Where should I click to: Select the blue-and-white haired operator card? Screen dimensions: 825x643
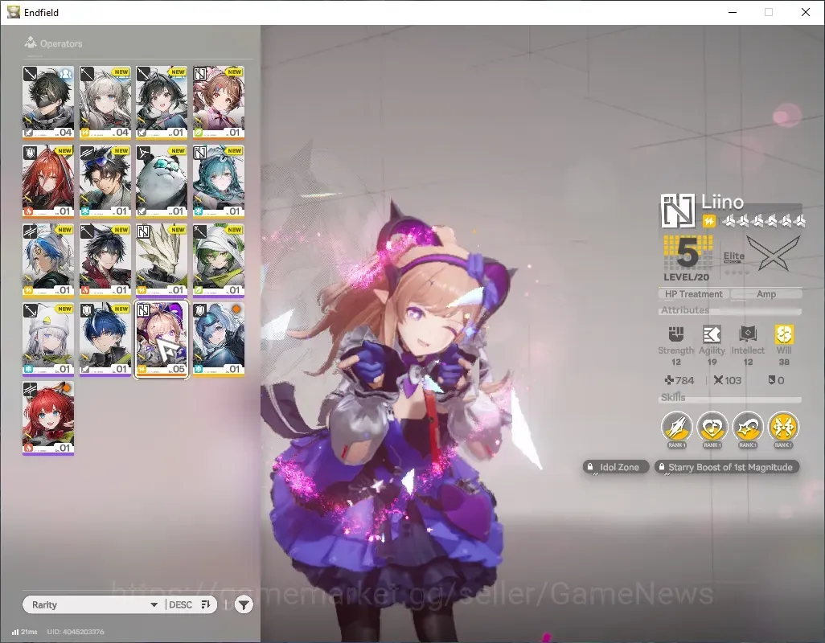pyautogui.click(x=48, y=260)
